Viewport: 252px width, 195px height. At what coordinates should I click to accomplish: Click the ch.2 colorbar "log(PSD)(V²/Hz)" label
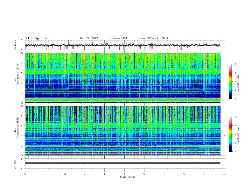tap(238, 135)
